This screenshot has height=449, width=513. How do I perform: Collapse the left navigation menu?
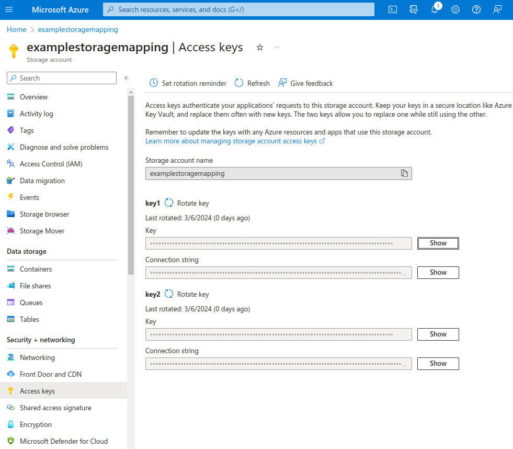[126, 78]
